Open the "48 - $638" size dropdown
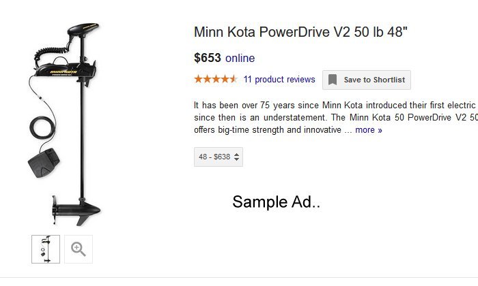 pos(219,157)
